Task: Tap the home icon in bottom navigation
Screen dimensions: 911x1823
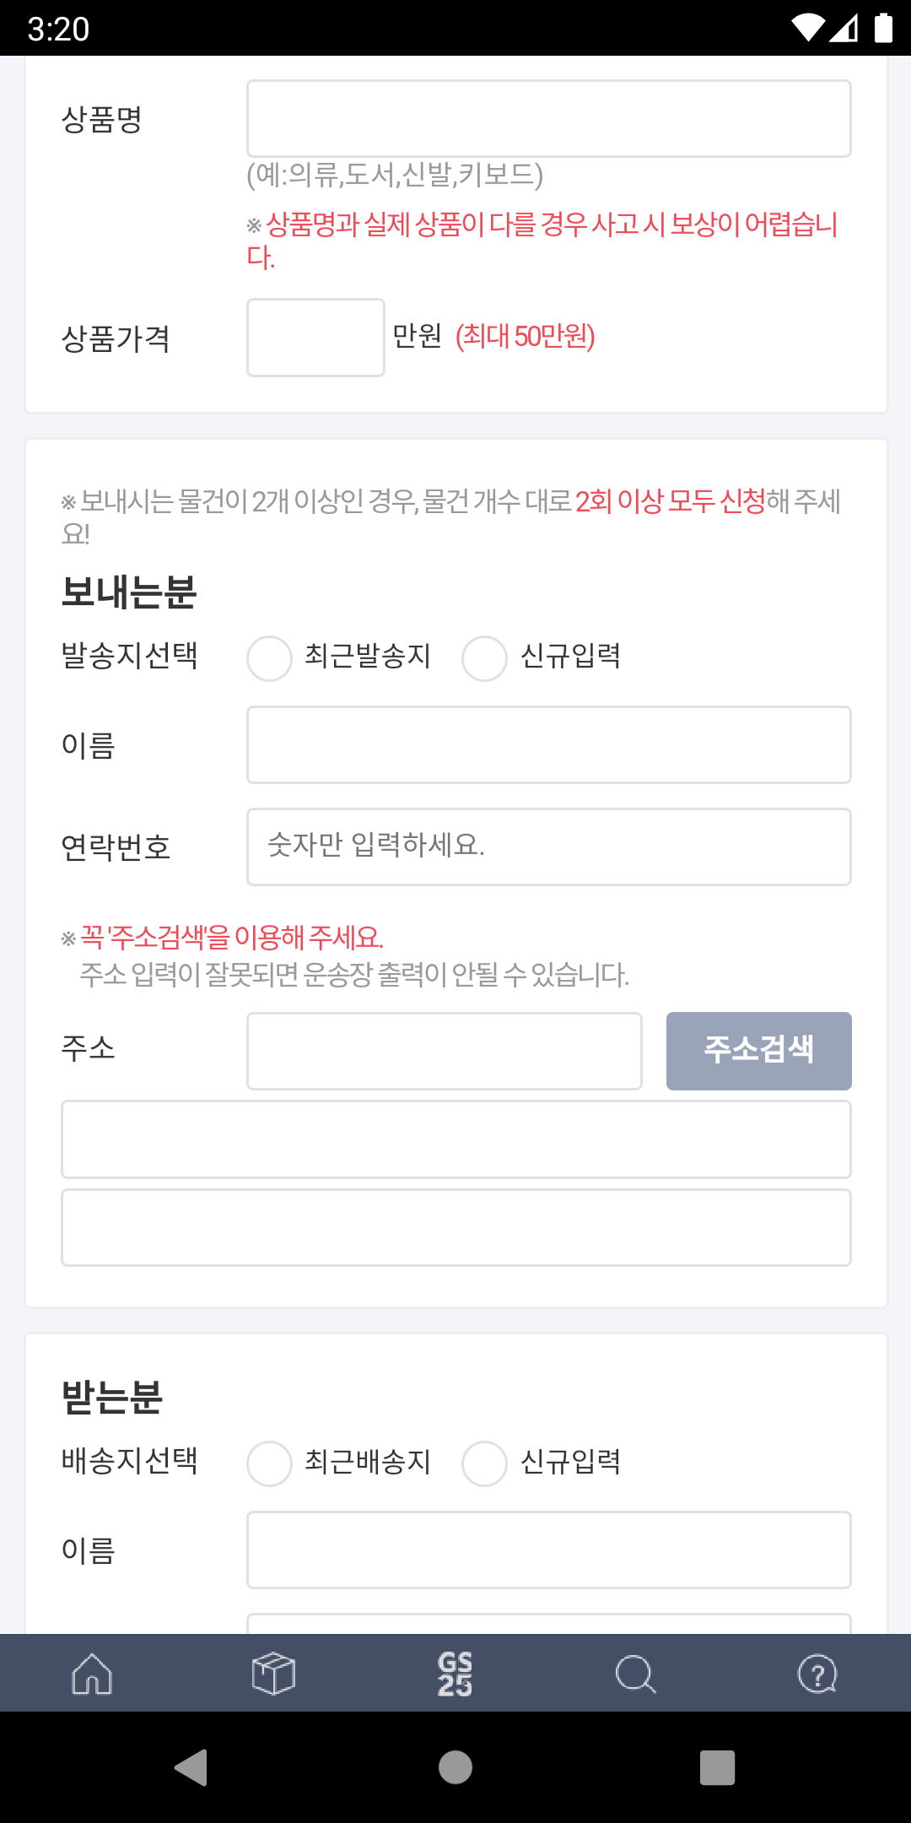Action: tap(92, 1674)
